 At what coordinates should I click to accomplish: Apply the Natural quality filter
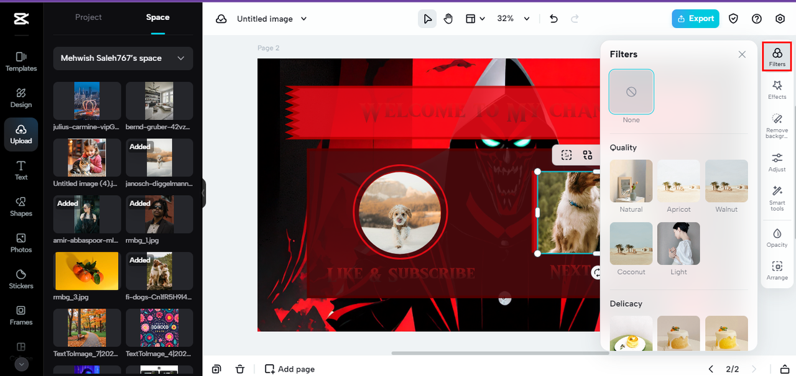click(x=631, y=181)
